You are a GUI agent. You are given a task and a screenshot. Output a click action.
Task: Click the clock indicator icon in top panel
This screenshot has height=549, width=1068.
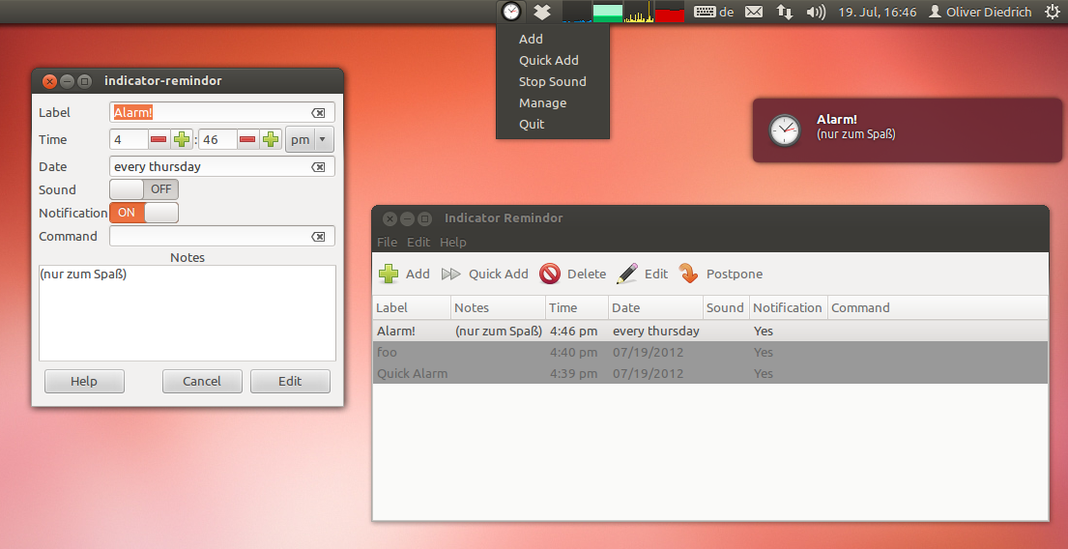[511, 12]
